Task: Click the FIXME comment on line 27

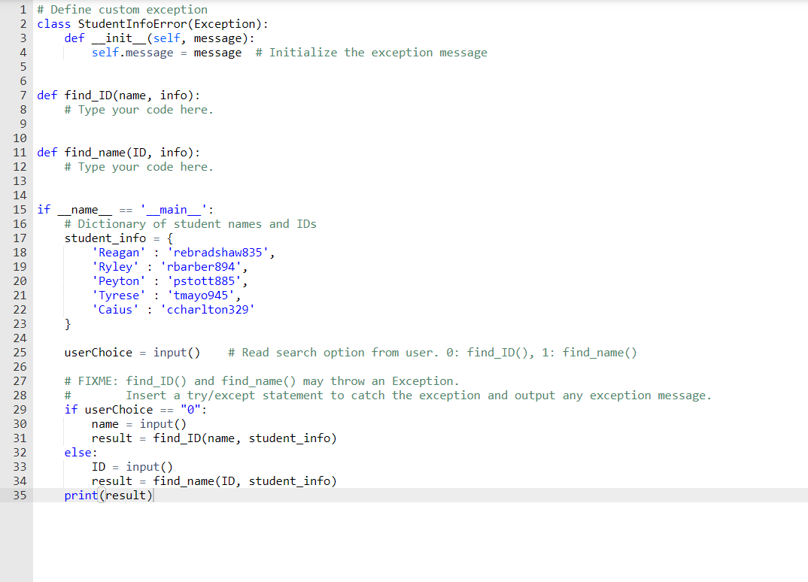Action: pyautogui.click(x=261, y=382)
